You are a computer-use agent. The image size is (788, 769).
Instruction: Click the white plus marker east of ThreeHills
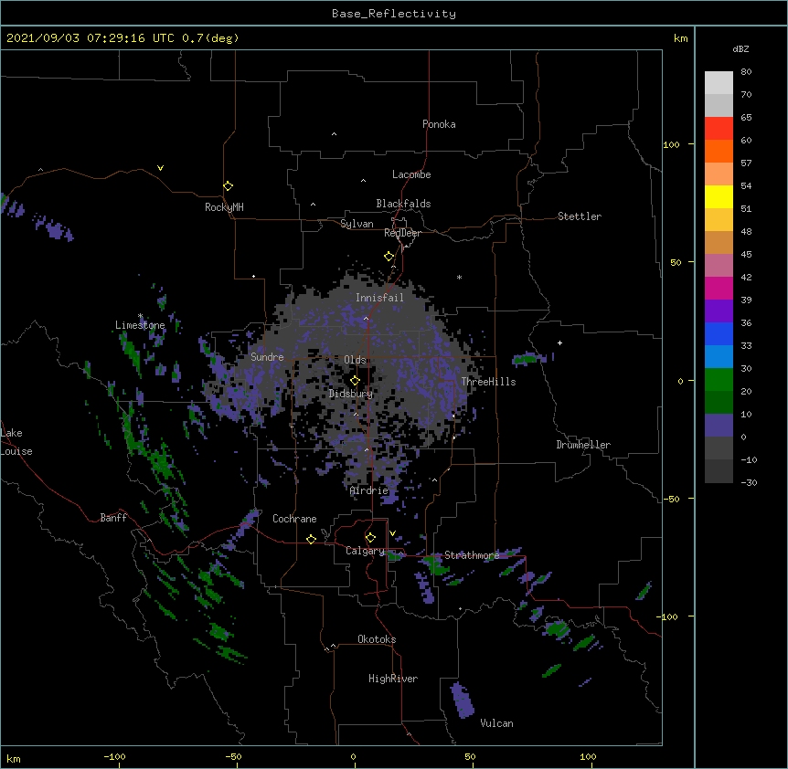559,342
